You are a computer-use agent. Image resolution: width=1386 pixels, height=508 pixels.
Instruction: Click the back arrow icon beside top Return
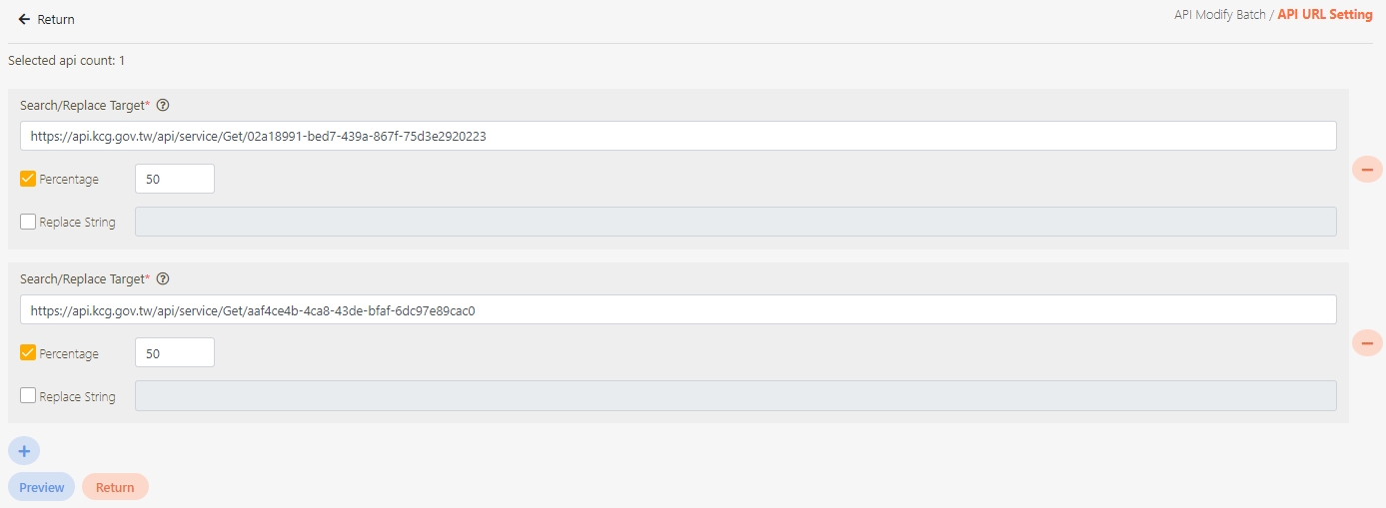point(24,20)
